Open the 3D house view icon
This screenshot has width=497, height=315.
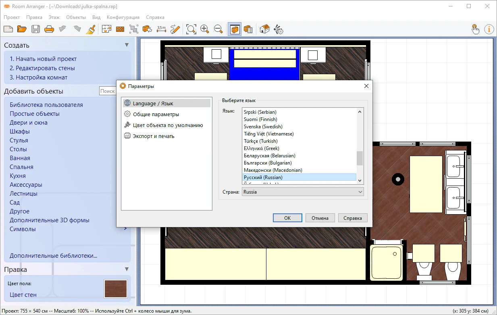point(264,29)
